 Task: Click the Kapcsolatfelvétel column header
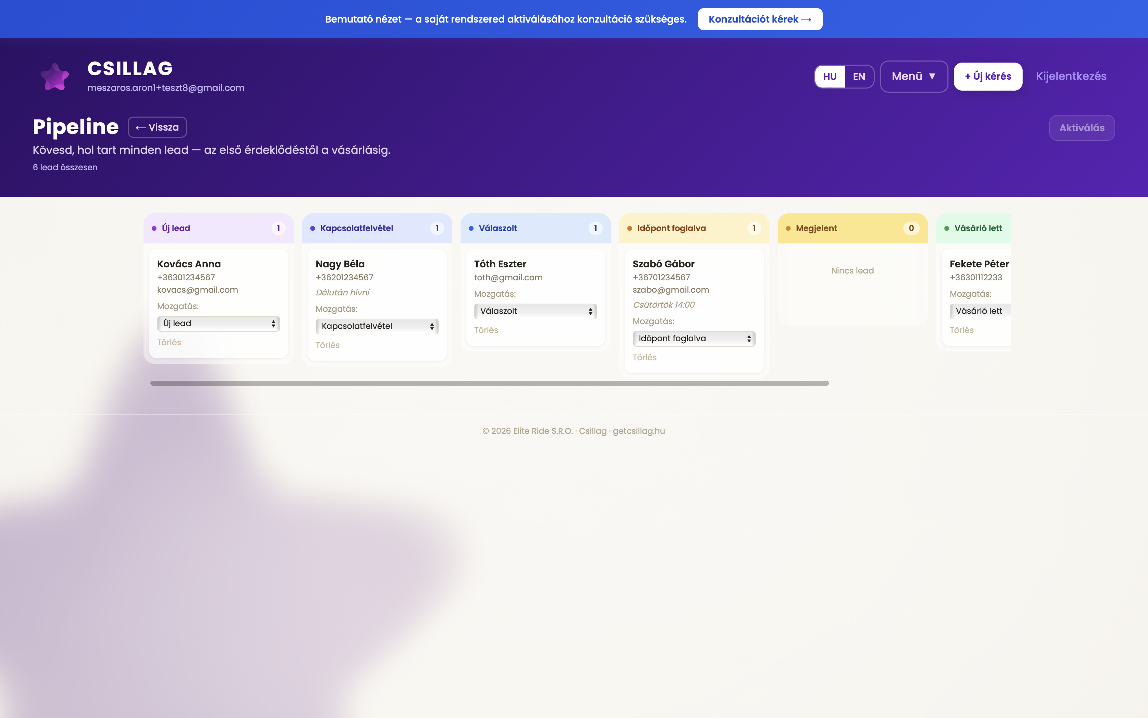point(377,228)
